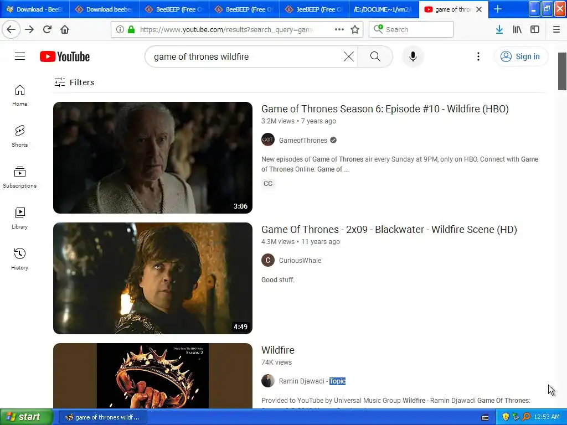Go forward with the browser forward arrow
Screen dimensions: 567x425
coord(29,29)
